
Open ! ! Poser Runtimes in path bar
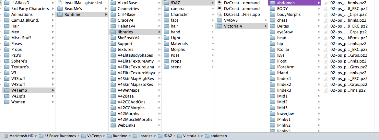click(57, 136)
